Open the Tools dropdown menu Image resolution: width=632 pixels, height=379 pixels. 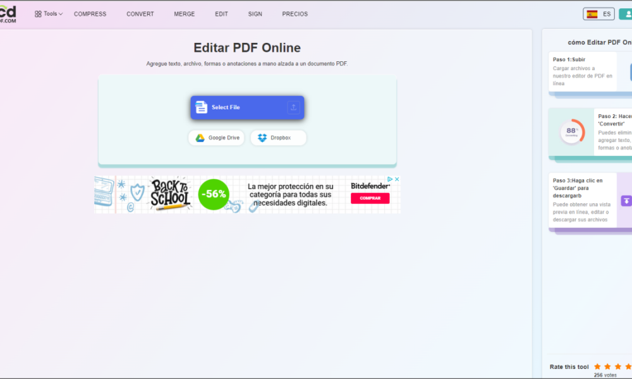49,14
